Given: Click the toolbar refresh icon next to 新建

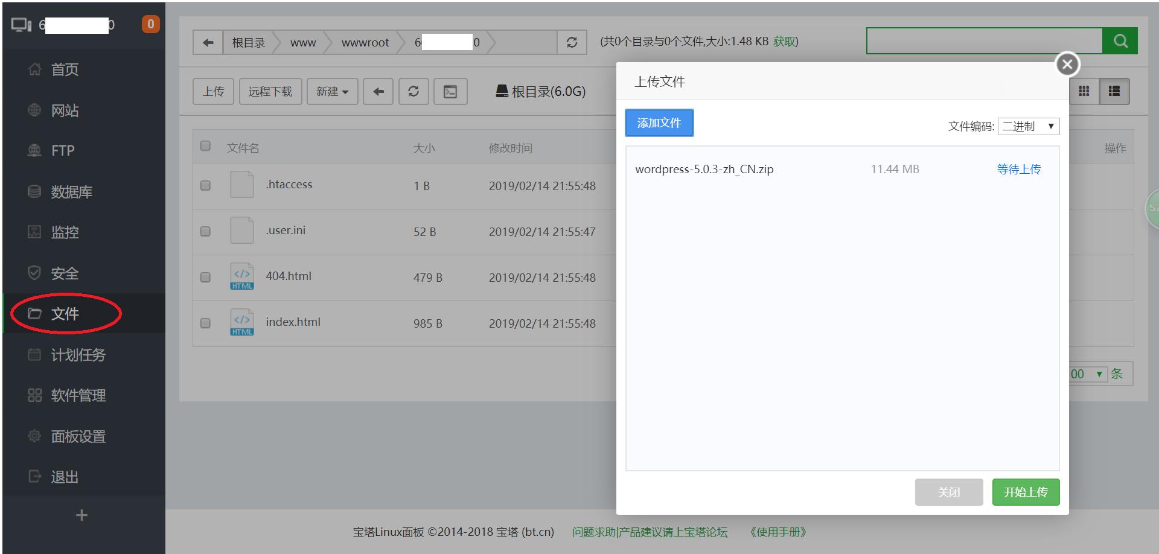Looking at the screenshot, I should point(413,92).
